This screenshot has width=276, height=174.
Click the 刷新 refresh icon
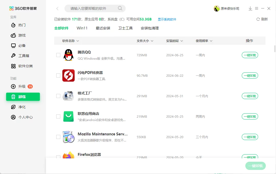pos(258,19)
